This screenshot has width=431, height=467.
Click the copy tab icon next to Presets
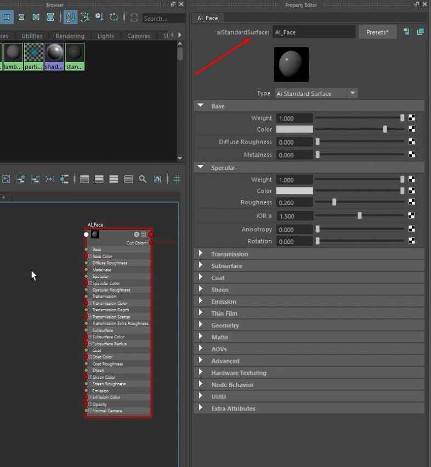(x=420, y=32)
